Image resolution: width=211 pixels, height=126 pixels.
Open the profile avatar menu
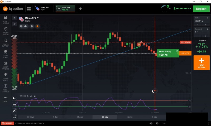coord(165,9)
